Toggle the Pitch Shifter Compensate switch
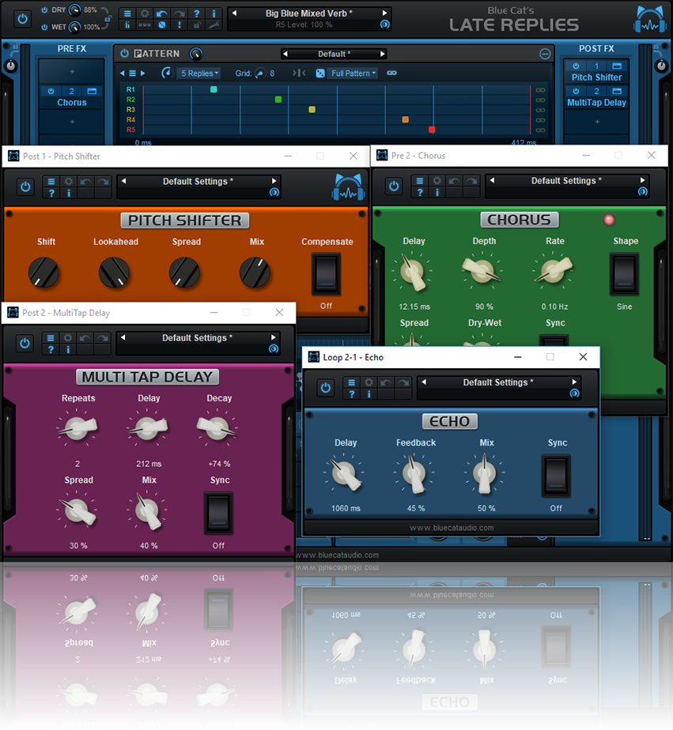This screenshot has height=730, width=673. 326,273
